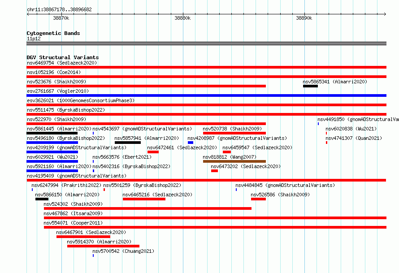The image size is (399, 273).
Task: Click the nsv526586 (Shaikh2009) label
Action: tap(280, 195)
